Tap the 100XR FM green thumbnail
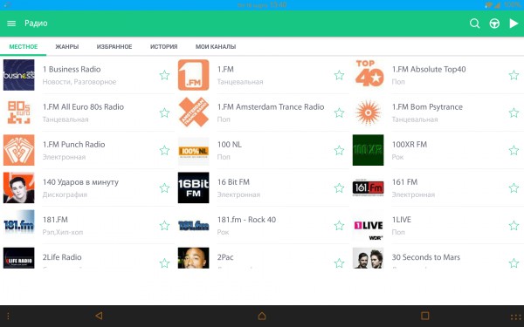This screenshot has width=524, height=327. [x=368, y=150]
